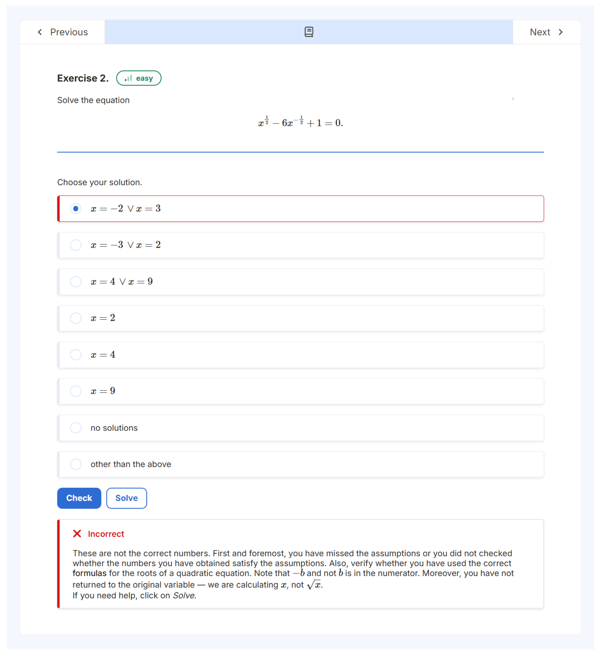Viewport: 600px width, 657px height.
Task: Pick the x = 2 answer option
Action: click(x=76, y=318)
